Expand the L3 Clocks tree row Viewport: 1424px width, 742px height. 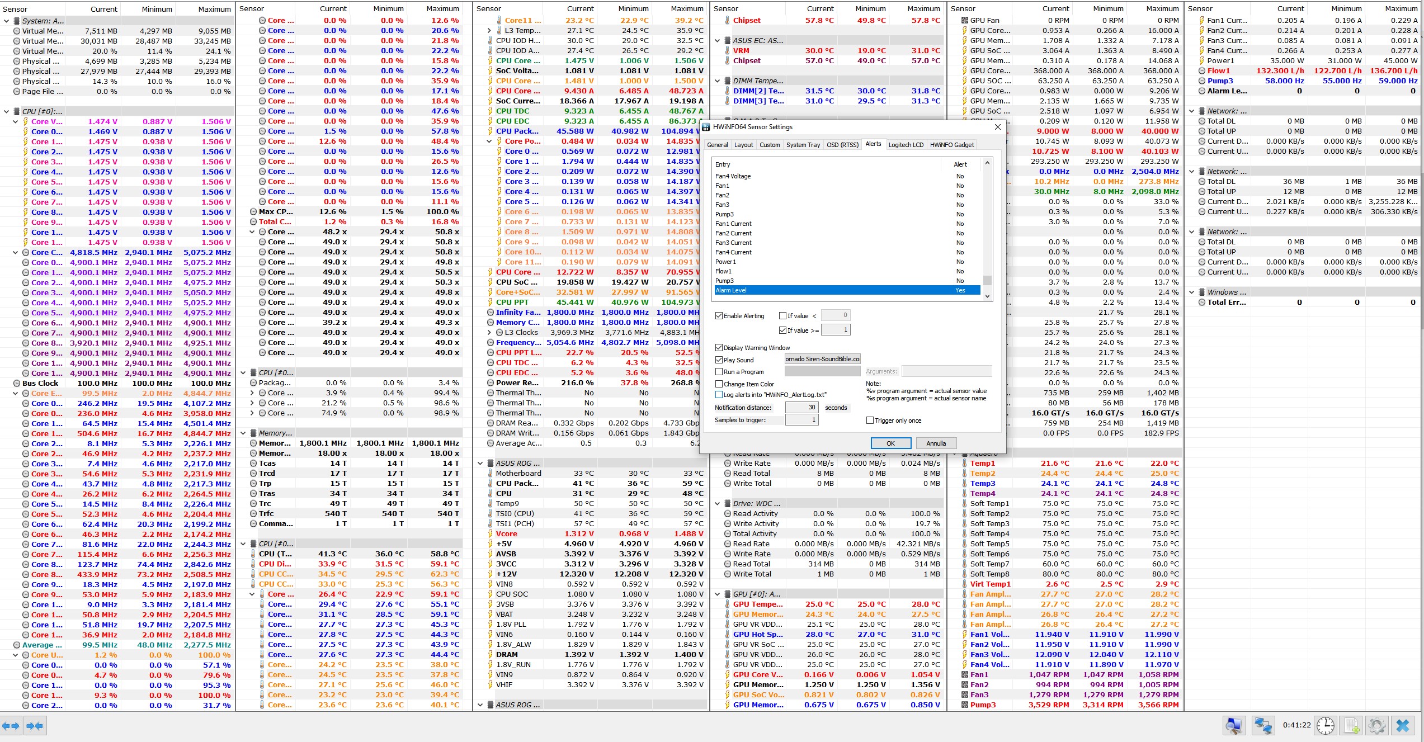[x=489, y=333]
